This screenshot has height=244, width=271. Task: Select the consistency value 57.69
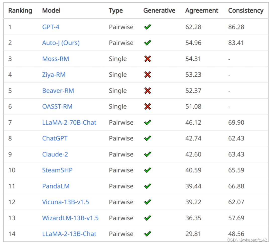(236, 218)
